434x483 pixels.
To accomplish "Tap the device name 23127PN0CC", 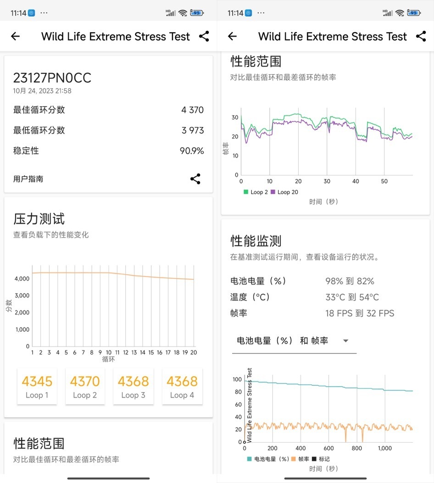I will tap(52, 78).
